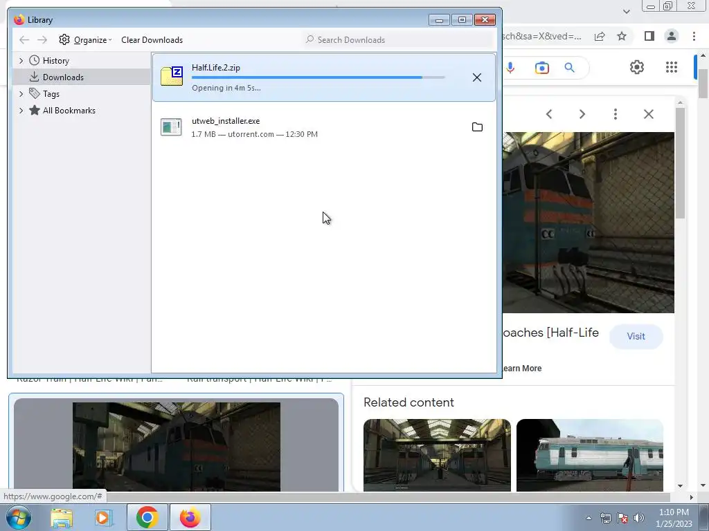This screenshot has width=709, height=531.
Task: Go back in Library window
Action: [x=24, y=39]
